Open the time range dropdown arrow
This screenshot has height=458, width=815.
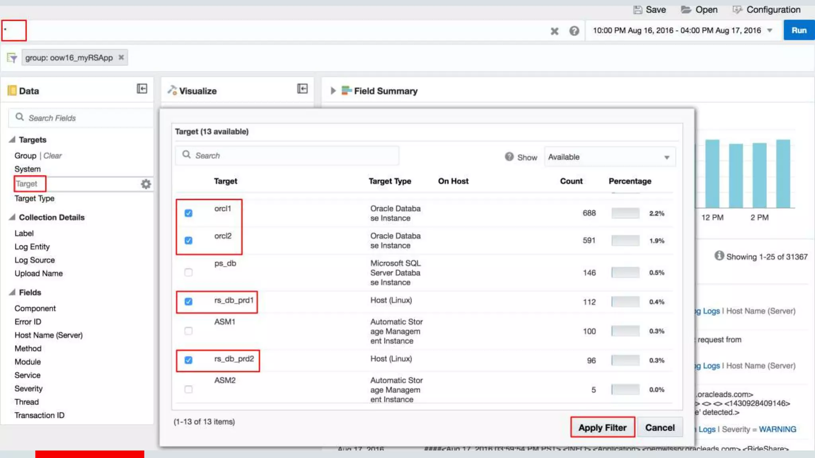coord(770,31)
